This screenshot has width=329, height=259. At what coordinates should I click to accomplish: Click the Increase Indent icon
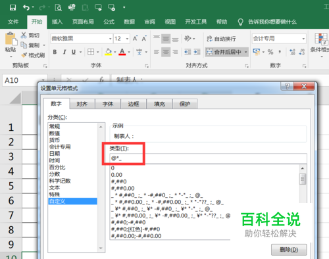197,52
